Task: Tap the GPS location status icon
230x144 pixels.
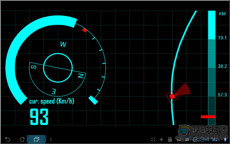Action: [161, 139]
